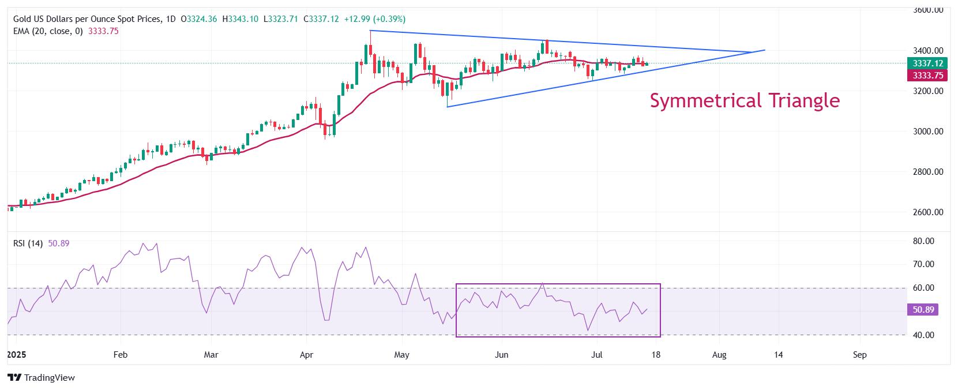Select the Aug marker on time axis
Screen dimensions: 958x390
click(719, 355)
